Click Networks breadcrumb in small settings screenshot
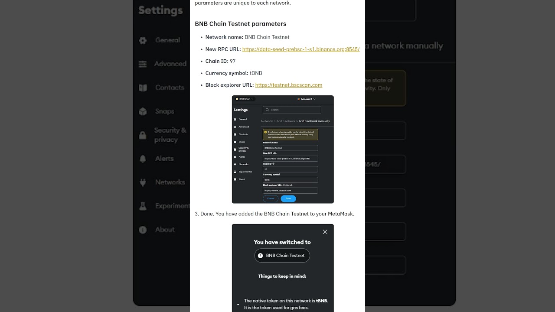Viewport: 555px width, 312px height. (267, 121)
